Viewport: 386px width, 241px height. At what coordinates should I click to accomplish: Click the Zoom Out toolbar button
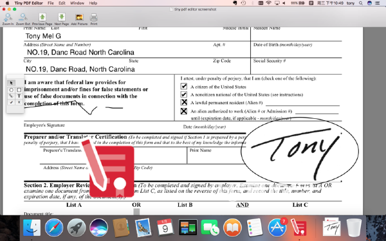click(23, 19)
